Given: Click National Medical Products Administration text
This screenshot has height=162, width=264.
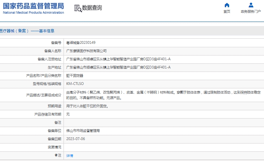Looking at the screenshot, I should [x=33, y=12].
